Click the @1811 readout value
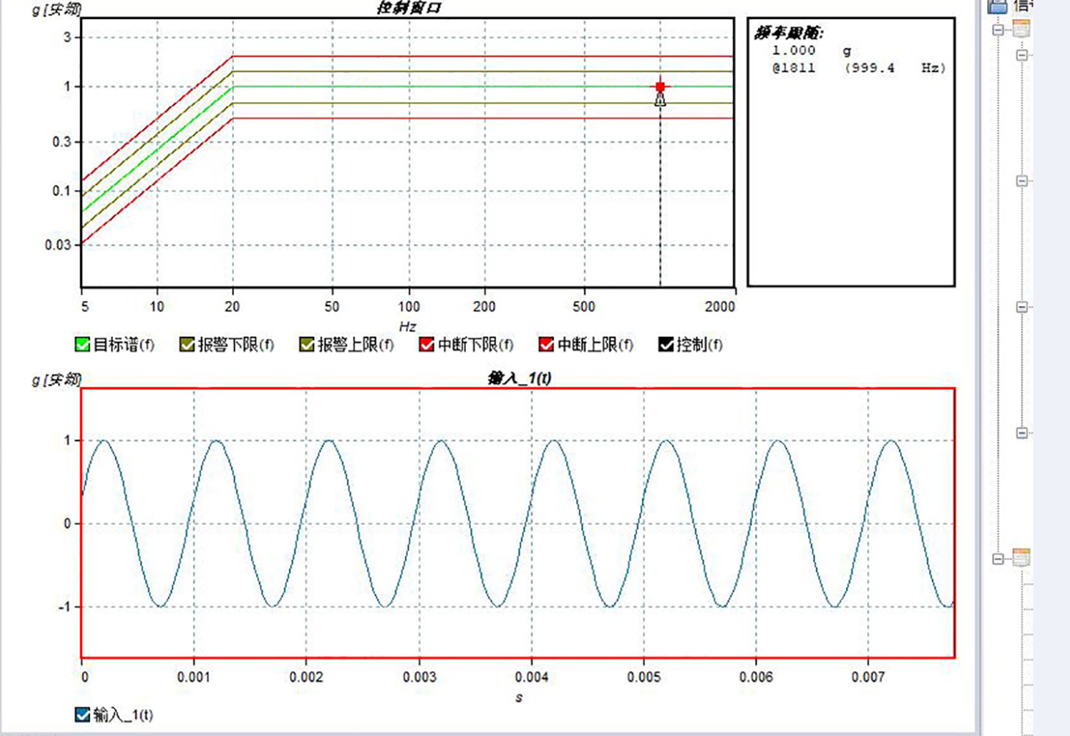The width and height of the screenshot is (1070, 736). pyautogui.click(x=794, y=68)
